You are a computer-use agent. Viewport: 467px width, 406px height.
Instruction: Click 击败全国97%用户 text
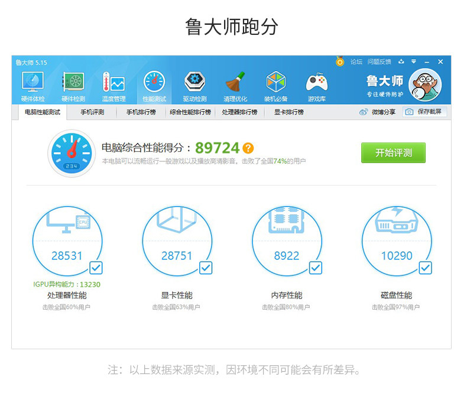396,307
